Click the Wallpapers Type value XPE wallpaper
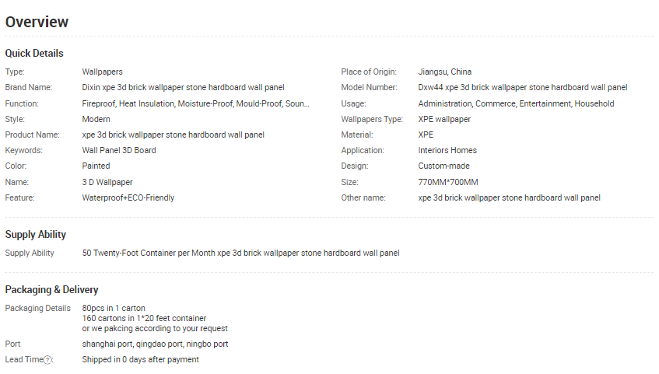This screenshot has width=659, height=374. (444, 119)
